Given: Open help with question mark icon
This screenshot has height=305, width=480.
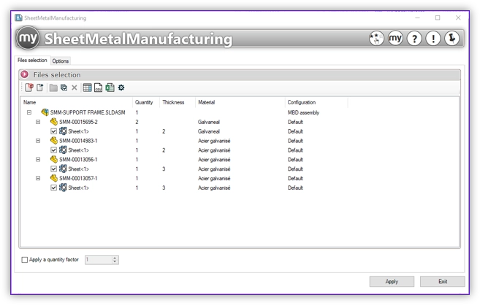Looking at the screenshot, I should click(x=414, y=39).
